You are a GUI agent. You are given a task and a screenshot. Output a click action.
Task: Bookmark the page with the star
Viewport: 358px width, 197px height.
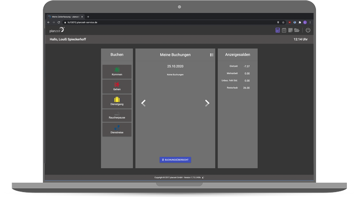(x=283, y=22)
